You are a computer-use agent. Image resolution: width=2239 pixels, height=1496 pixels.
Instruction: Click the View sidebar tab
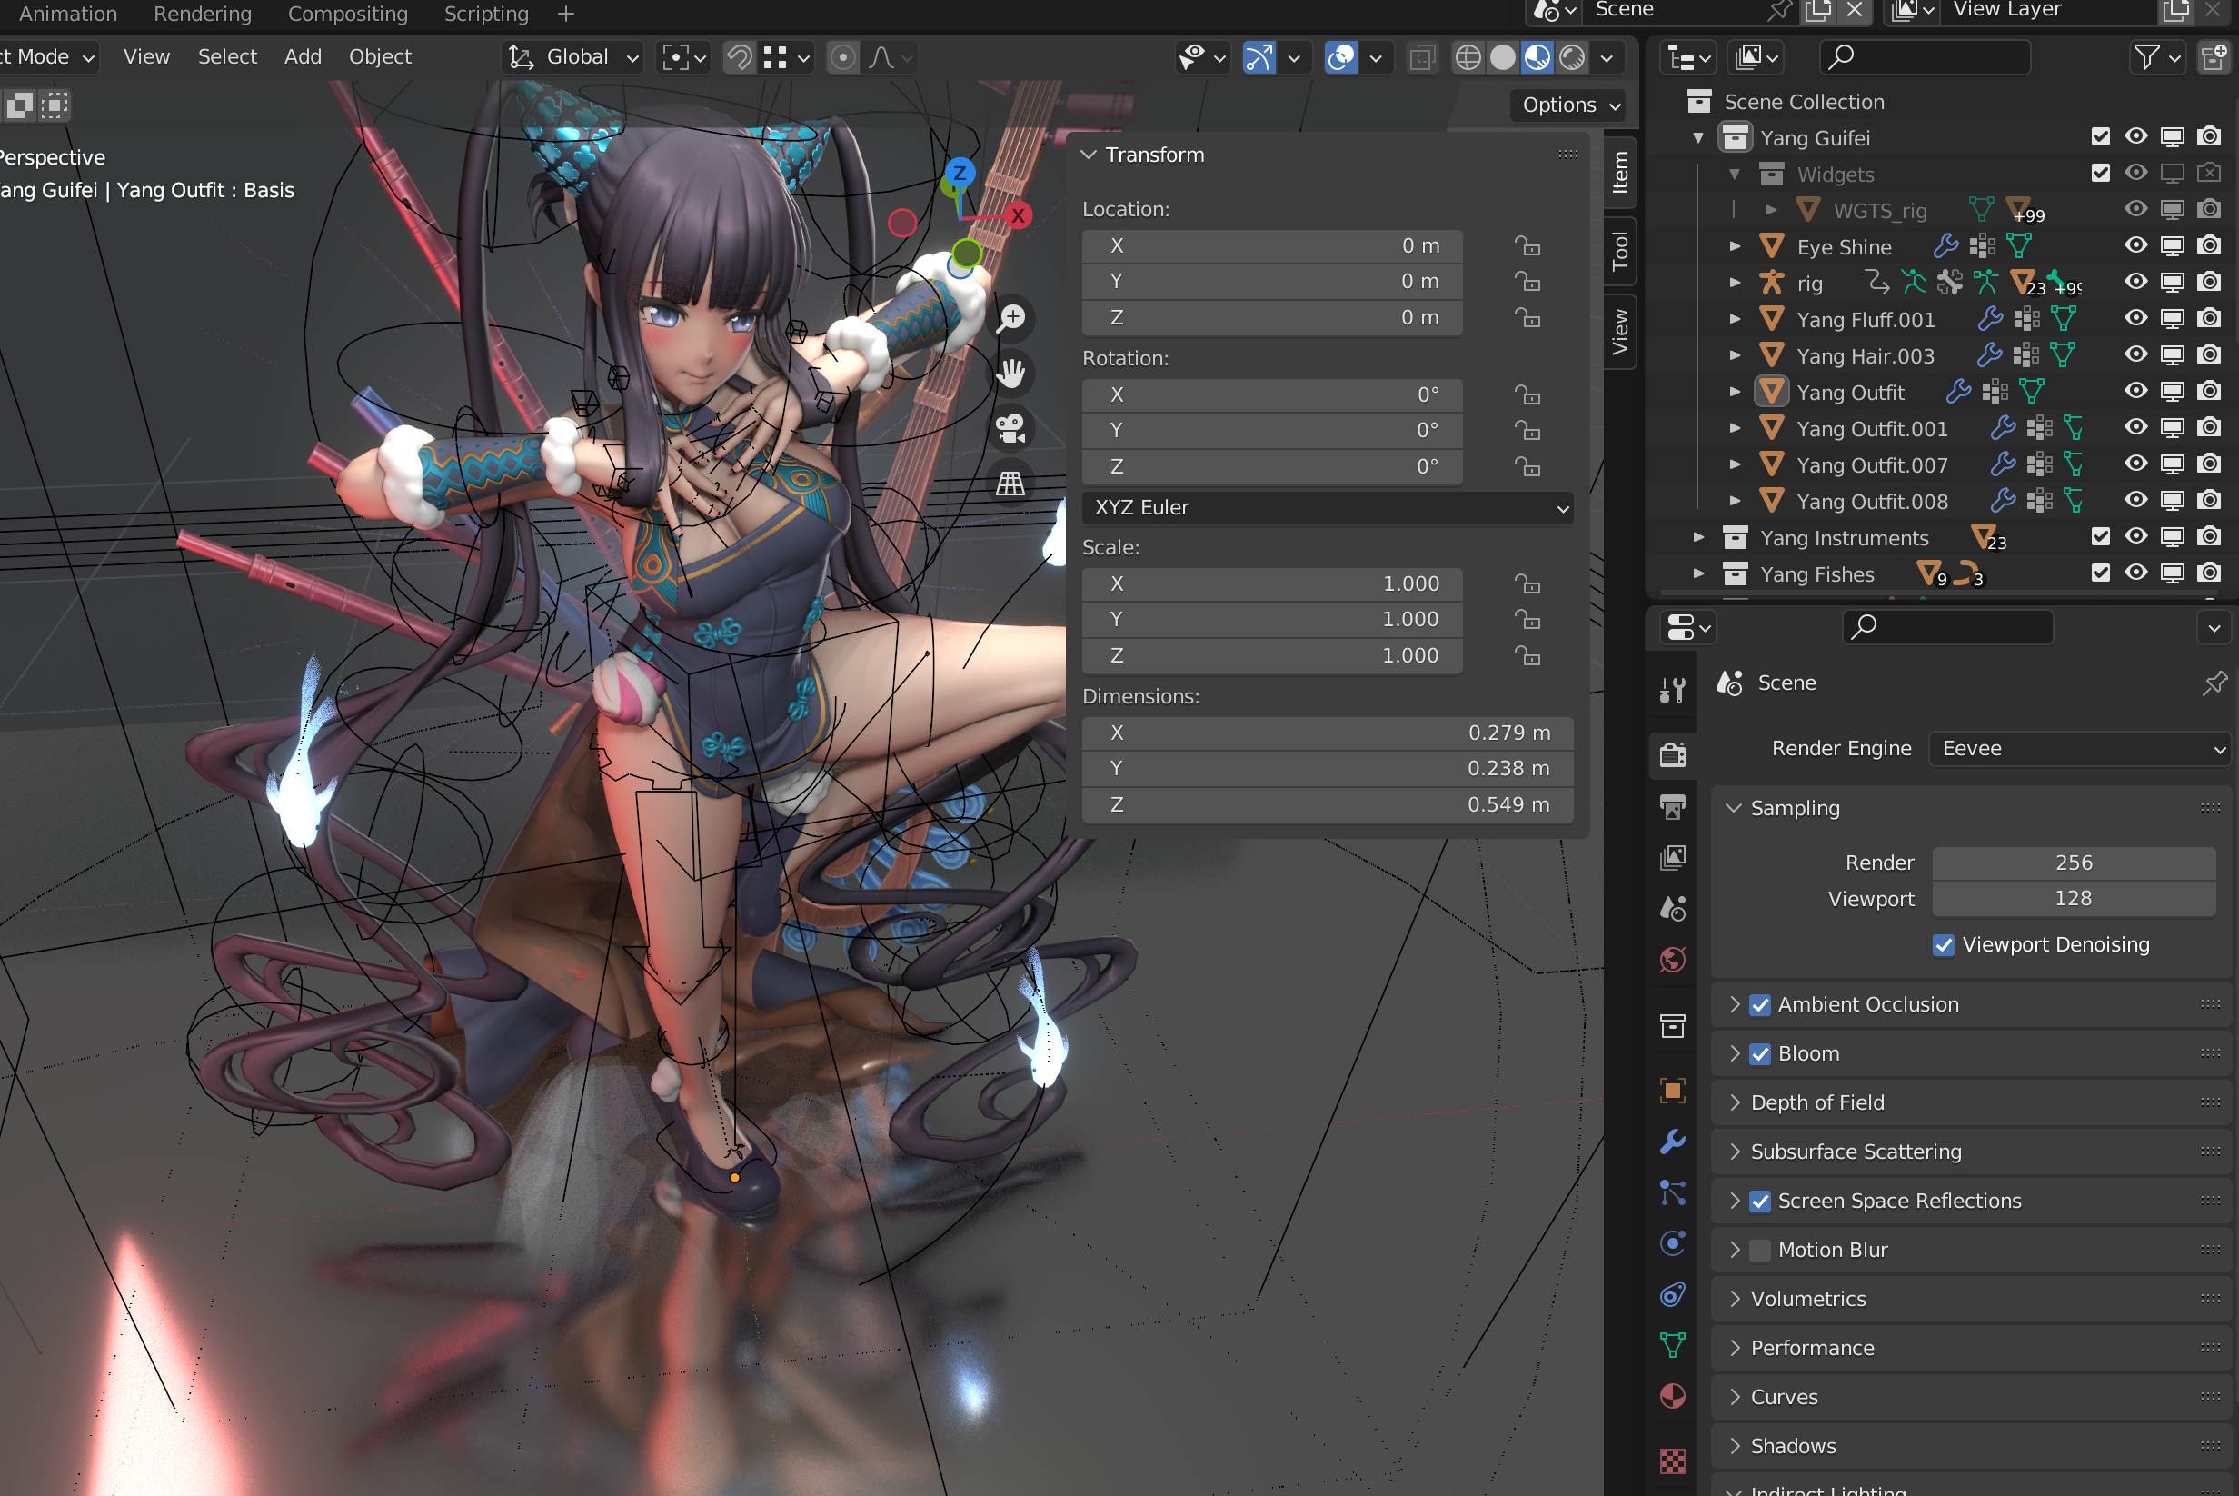click(1620, 331)
